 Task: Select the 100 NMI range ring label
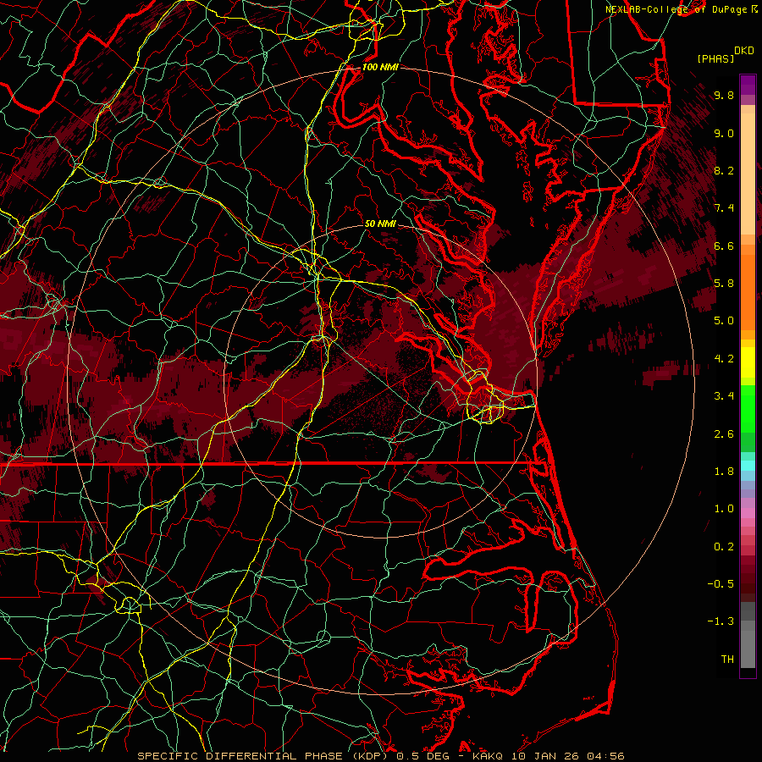[380, 67]
